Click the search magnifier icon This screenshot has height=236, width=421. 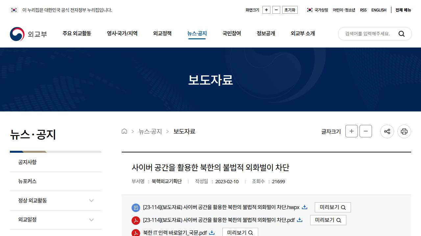402,34
